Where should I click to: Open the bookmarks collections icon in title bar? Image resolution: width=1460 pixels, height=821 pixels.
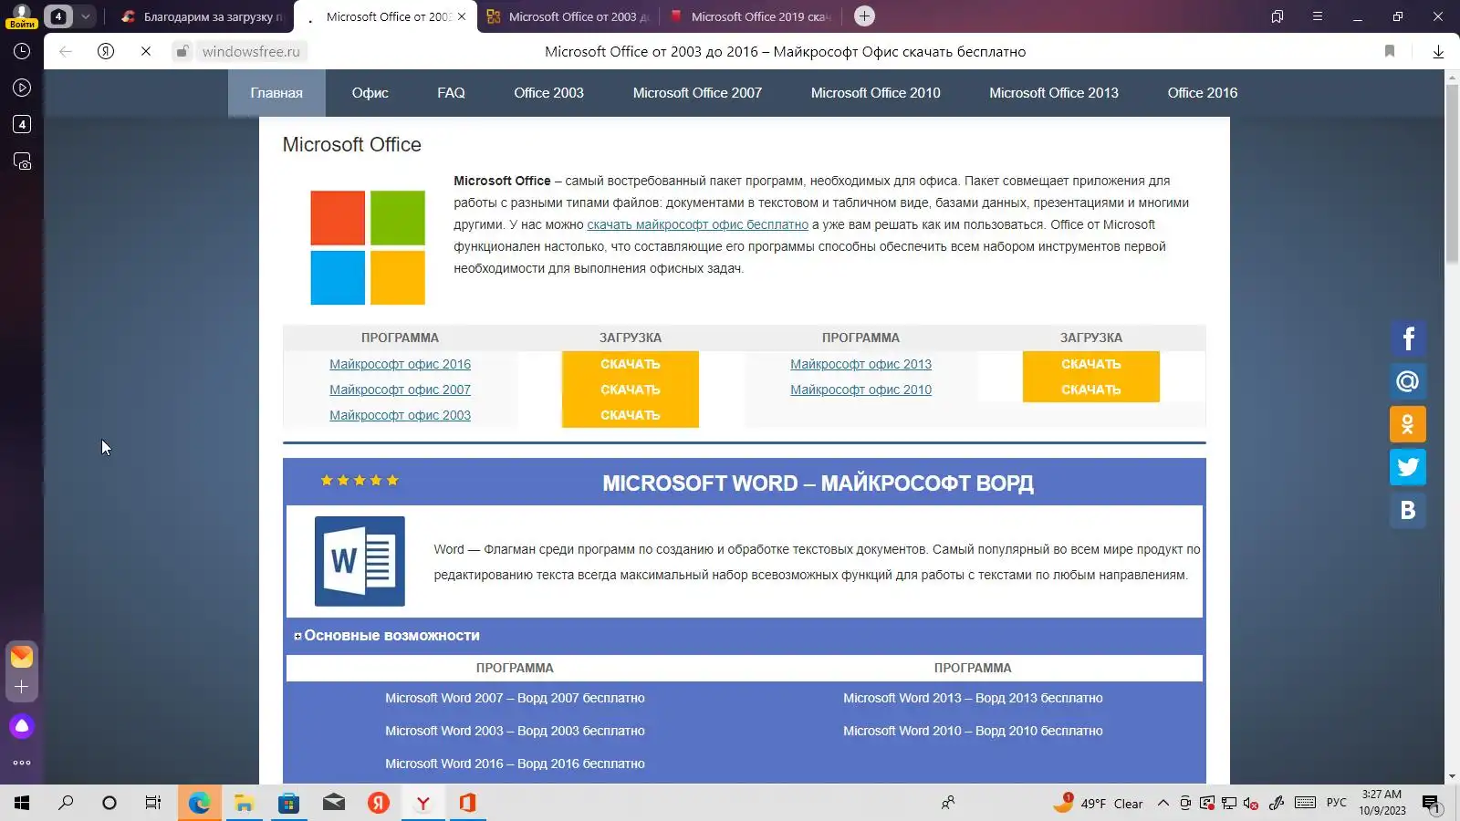pyautogui.click(x=1277, y=16)
